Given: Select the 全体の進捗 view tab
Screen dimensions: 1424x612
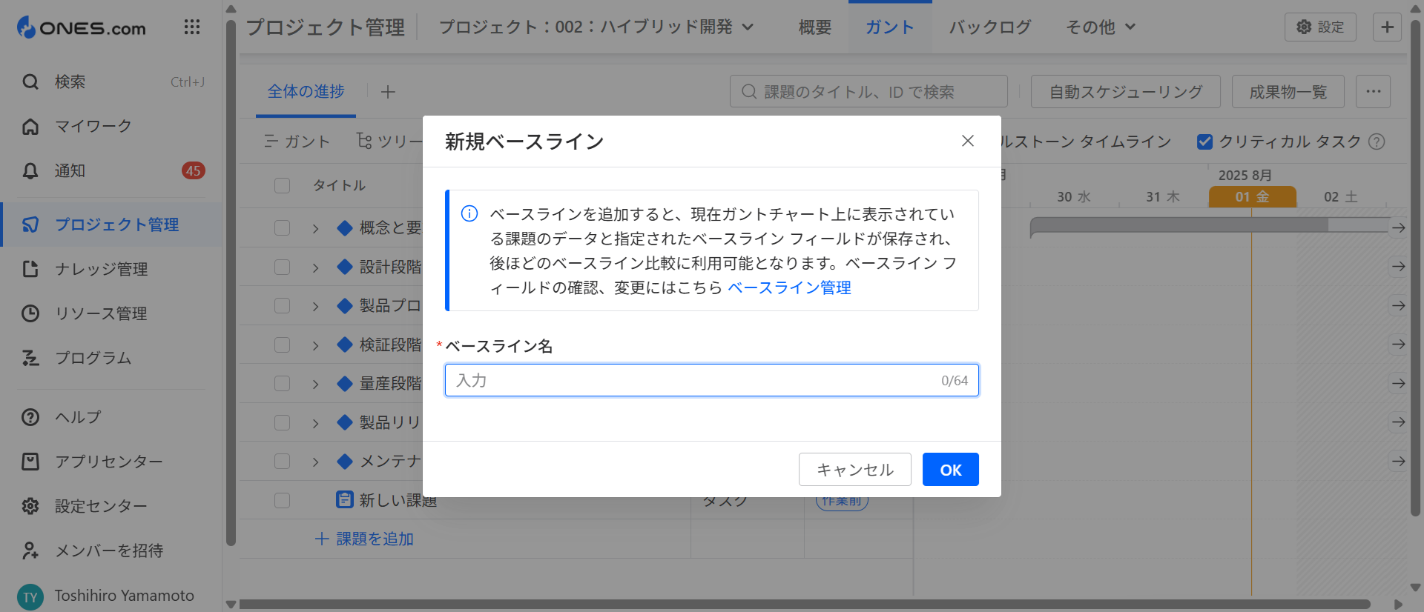Looking at the screenshot, I should [306, 92].
